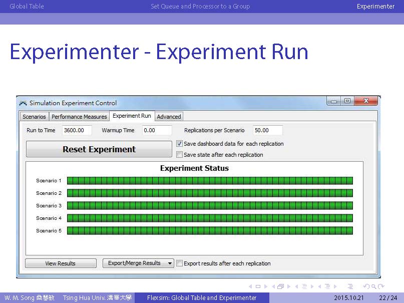404x303 pixels.
Task: Click the Run to Time input field
Action: [x=77, y=130]
